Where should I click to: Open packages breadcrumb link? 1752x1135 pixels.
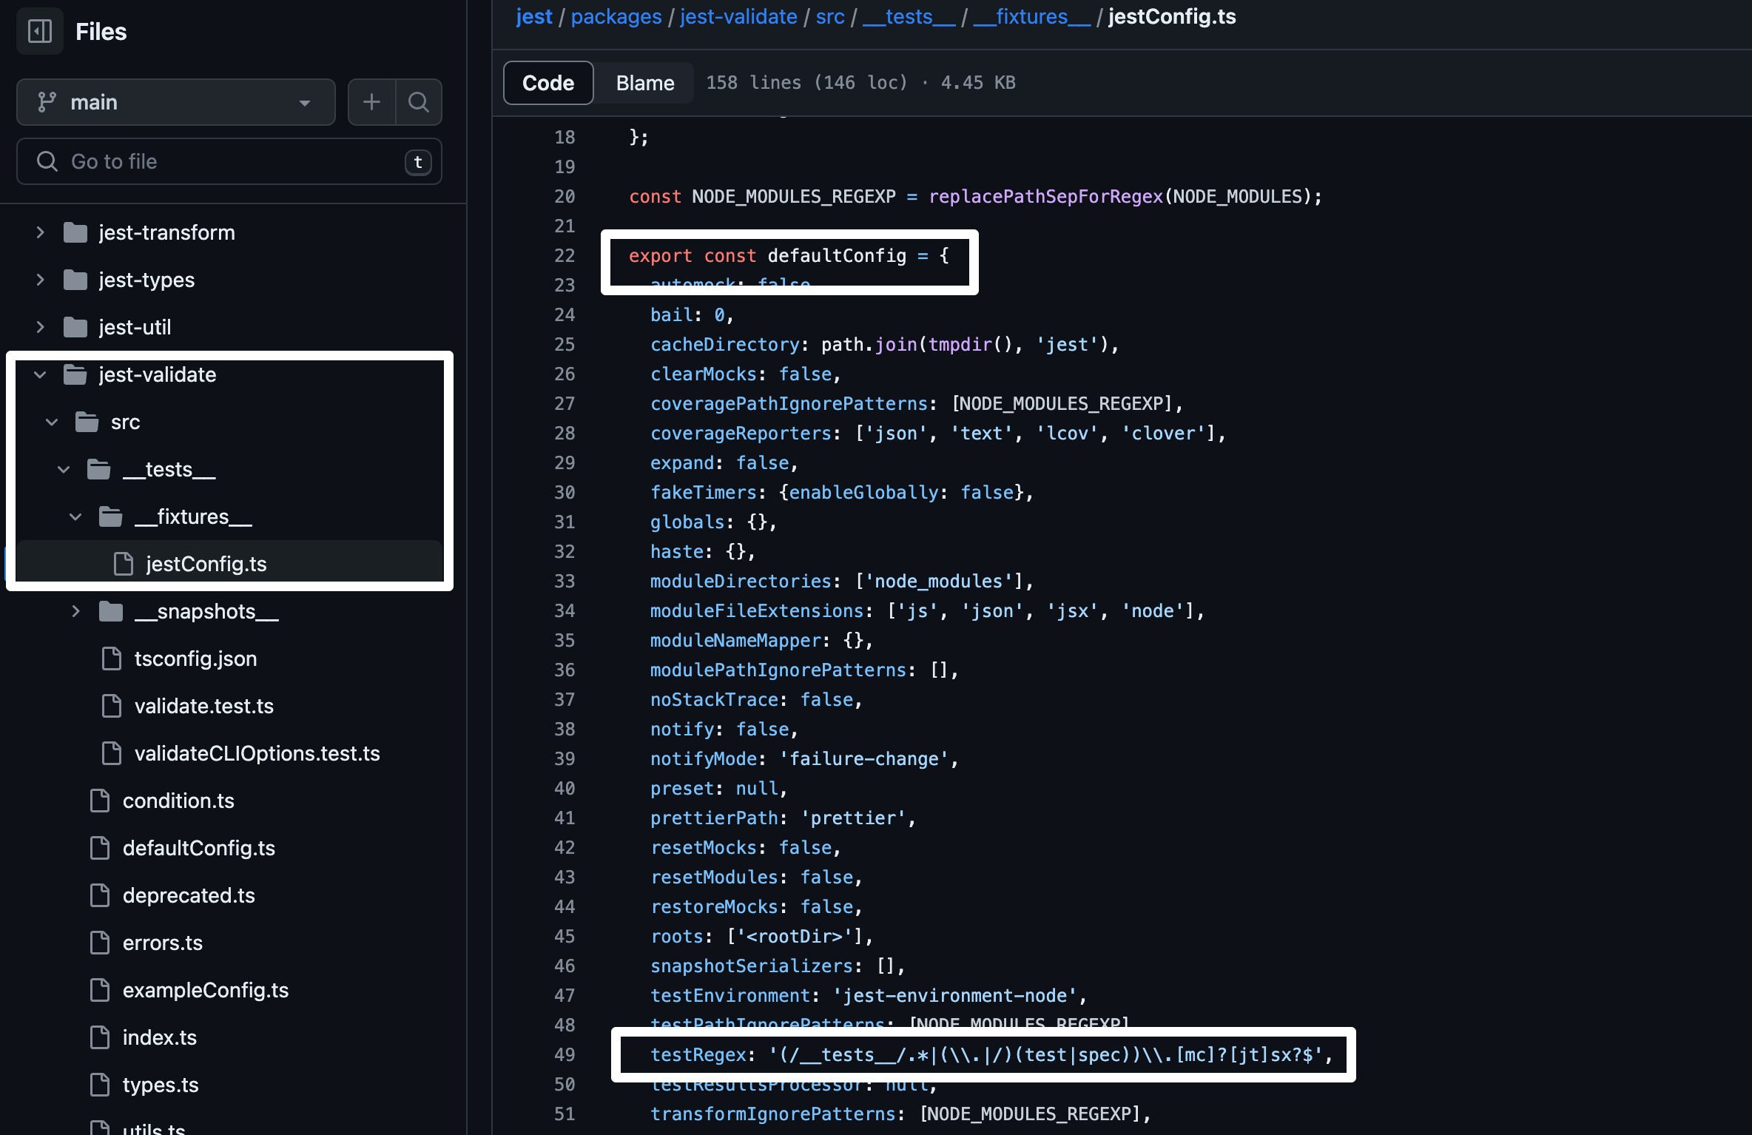point(616,16)
